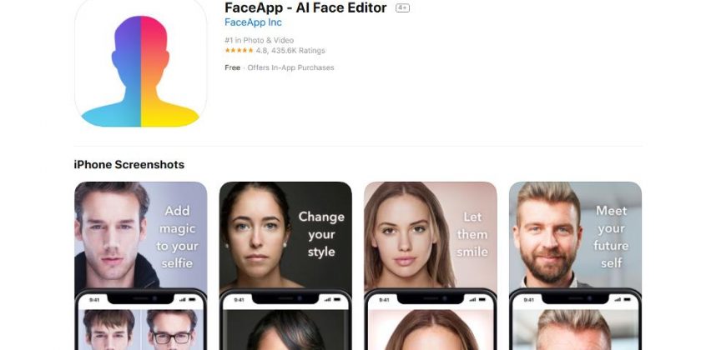
Task: Open the 'Add magic to your selfie' screenshot
Action: coord(141,266)
